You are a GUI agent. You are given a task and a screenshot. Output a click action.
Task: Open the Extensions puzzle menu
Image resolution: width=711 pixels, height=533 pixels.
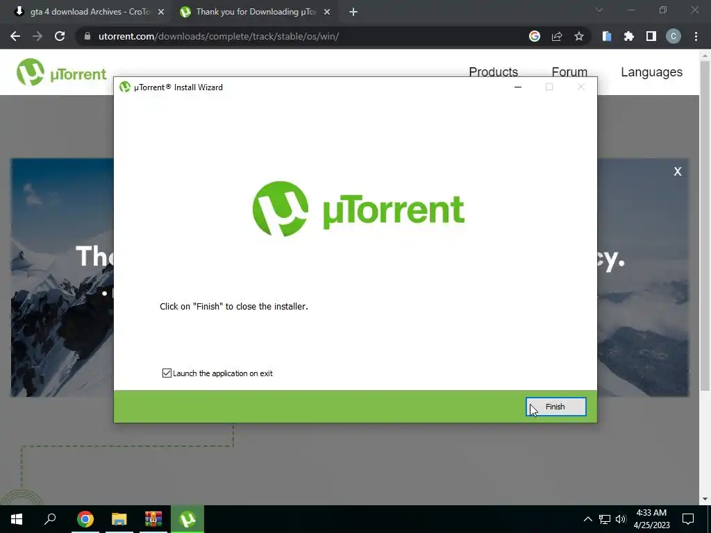click(x=629, y=36)
